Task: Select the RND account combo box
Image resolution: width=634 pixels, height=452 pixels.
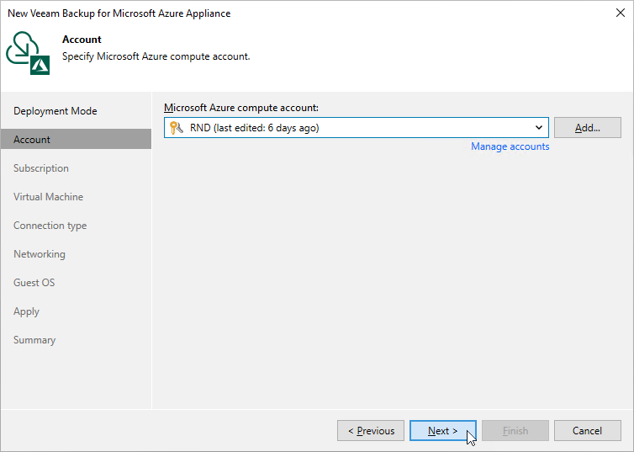Action: [x=357, y=128]
